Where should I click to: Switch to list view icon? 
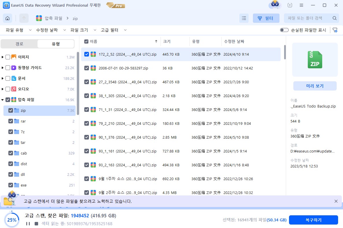coord(244,18)
